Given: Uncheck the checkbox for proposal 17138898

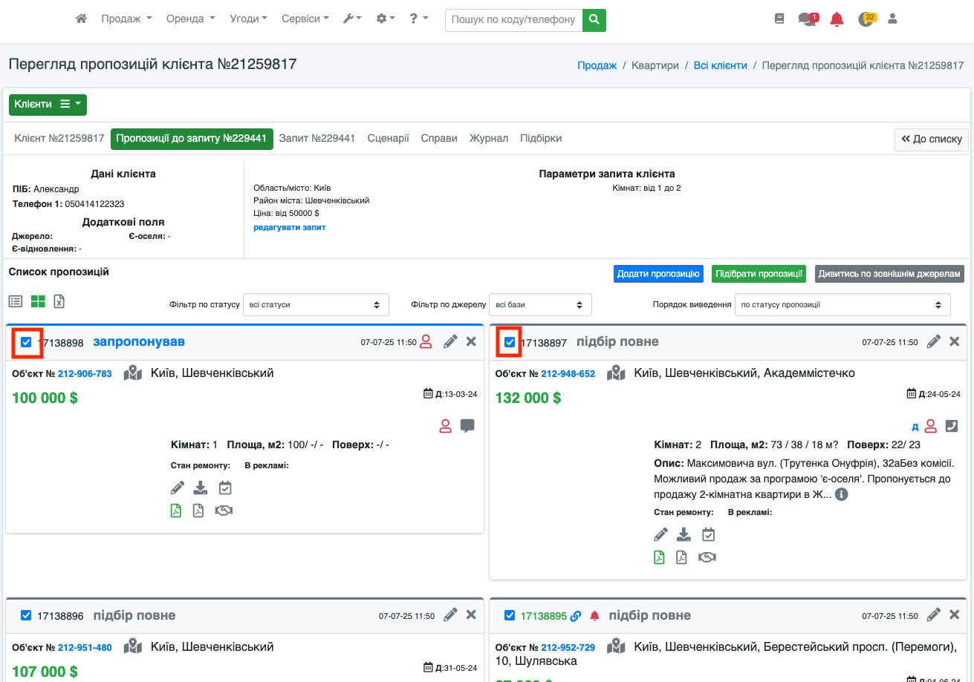Looking at the screenshot, I should point(26,342).
